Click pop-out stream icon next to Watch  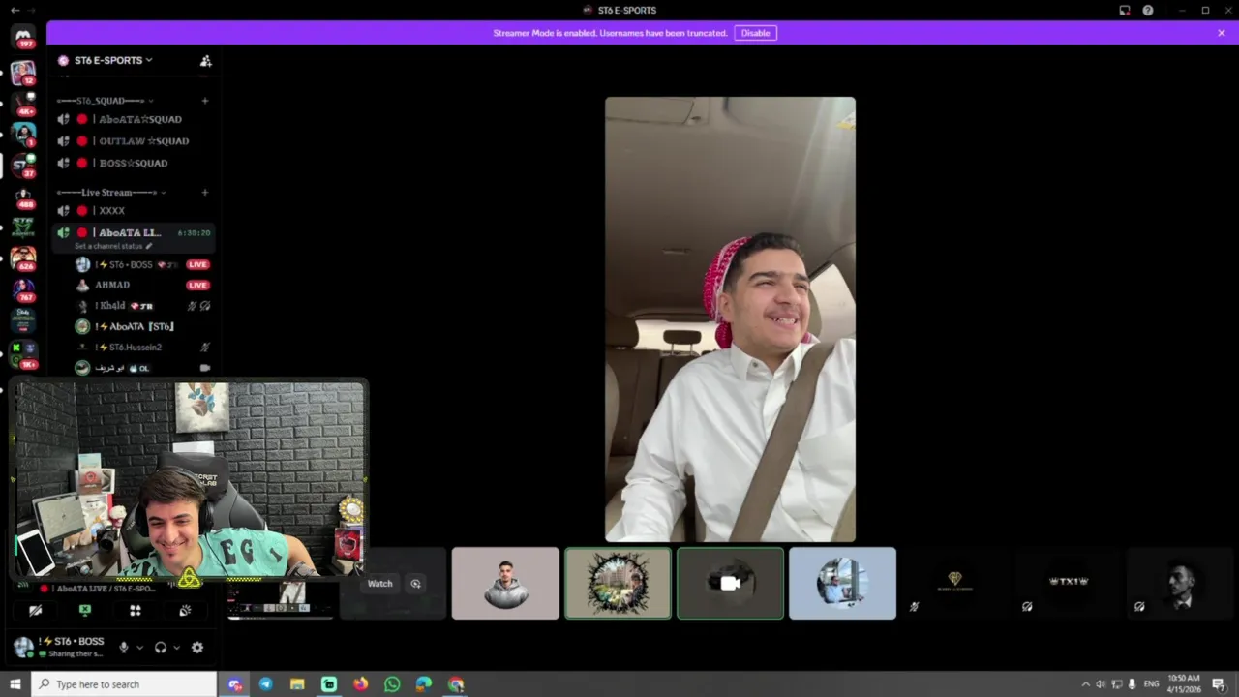pyautogui.click(x=416, y=583)
